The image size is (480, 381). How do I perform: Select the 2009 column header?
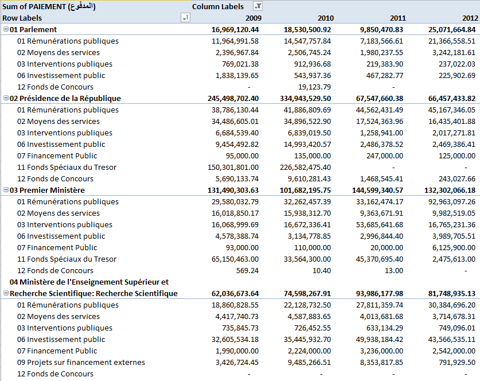253,18
